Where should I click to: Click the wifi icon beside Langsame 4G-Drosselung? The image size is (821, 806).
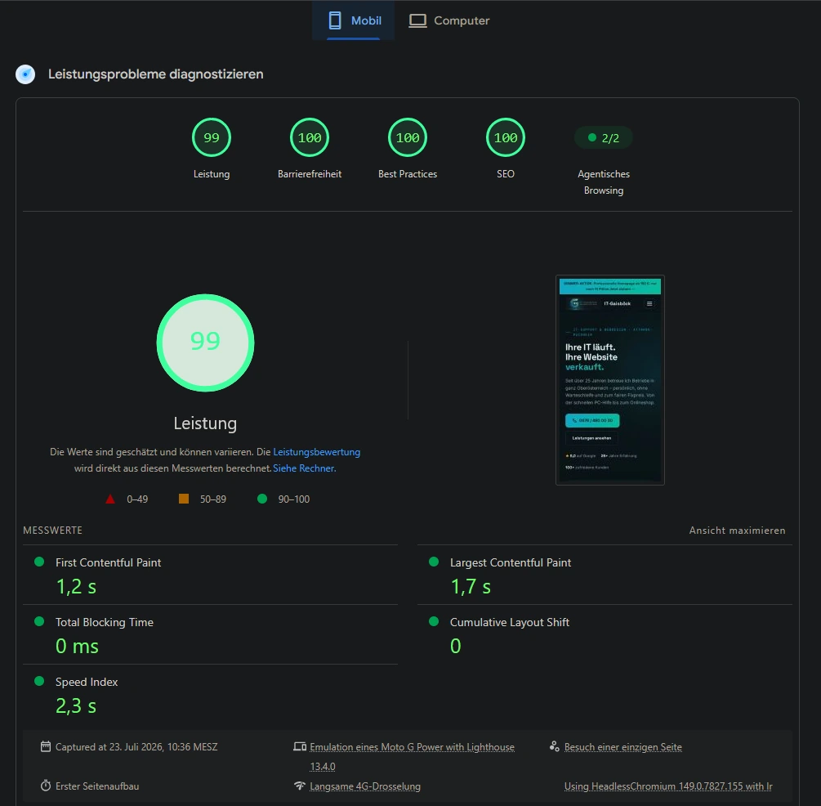300,786
